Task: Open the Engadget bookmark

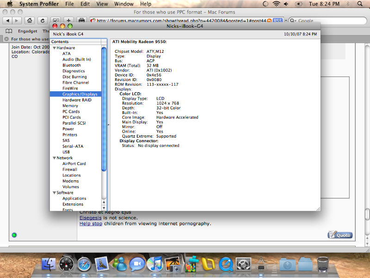Action: (28, 31)
